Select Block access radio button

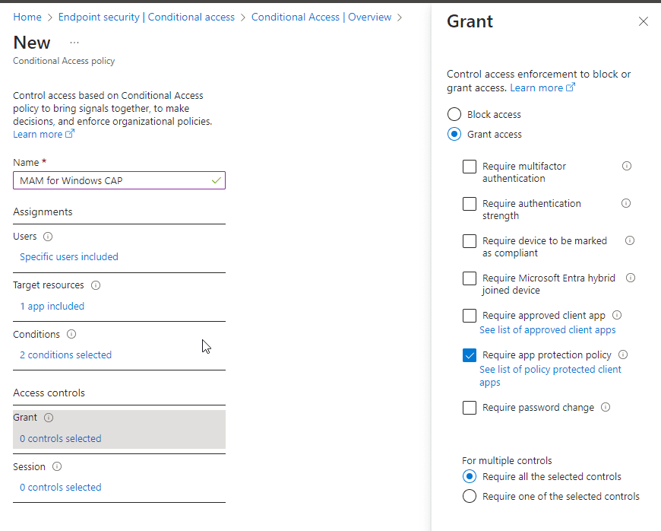(x=454, y=115)
